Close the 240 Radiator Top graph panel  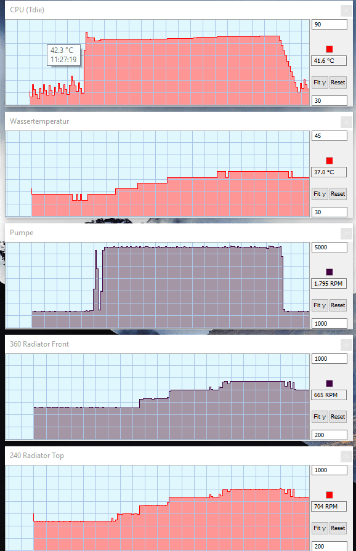click(x=346, y=456)
